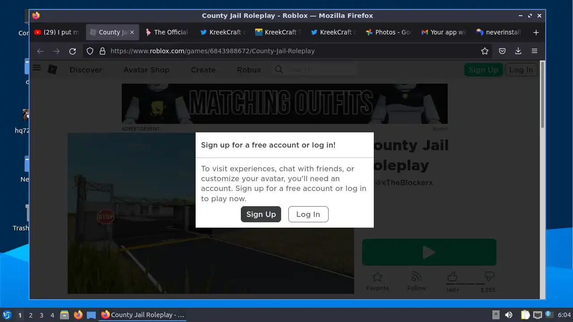
Task: Reload the current page
Action: coord(73,51)
